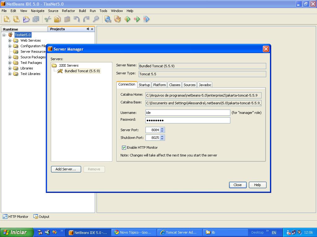Viewport: 317px width, 237px height.
Task: Open the Refactor menu
Action: [68, 11]
